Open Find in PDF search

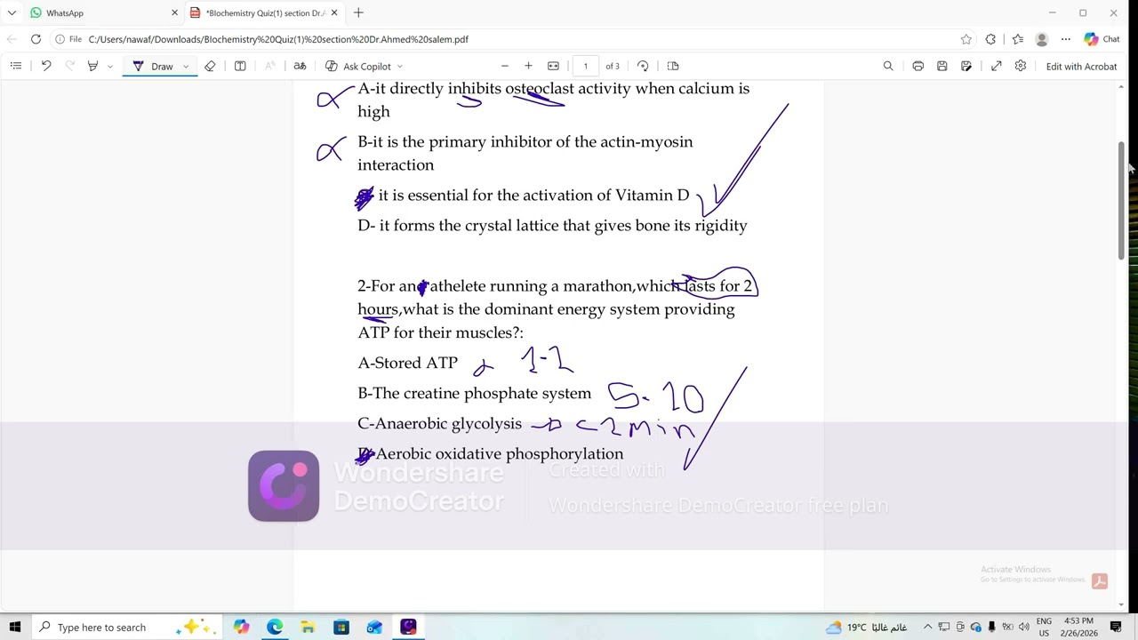click(888, 66)
